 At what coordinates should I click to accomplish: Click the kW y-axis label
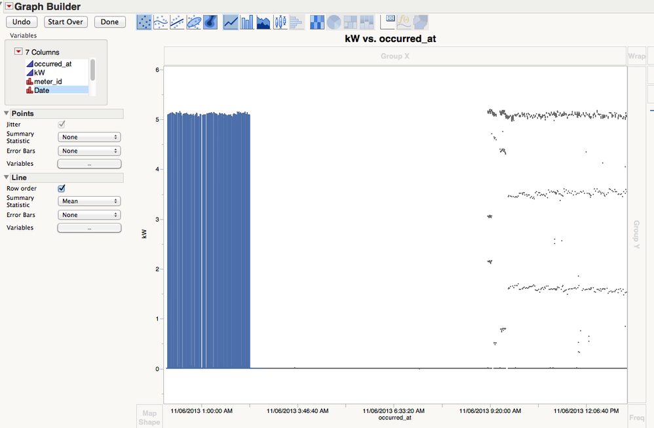tap(144, 234)
